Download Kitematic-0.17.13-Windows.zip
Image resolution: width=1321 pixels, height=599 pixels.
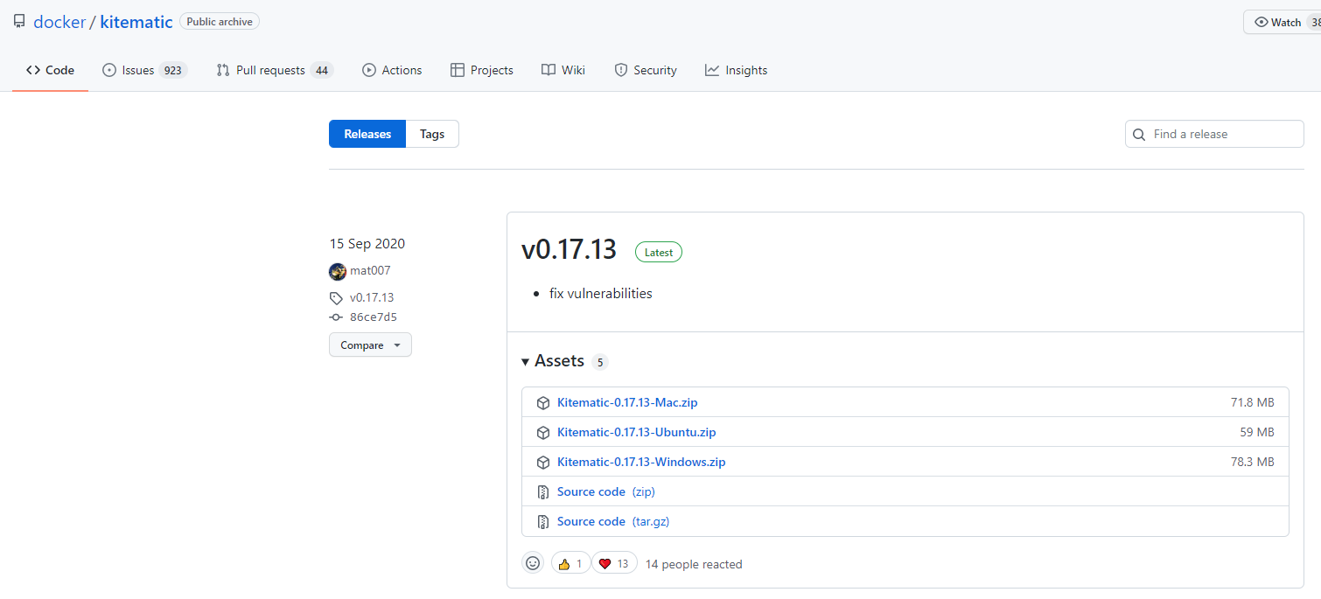[641, 462]
